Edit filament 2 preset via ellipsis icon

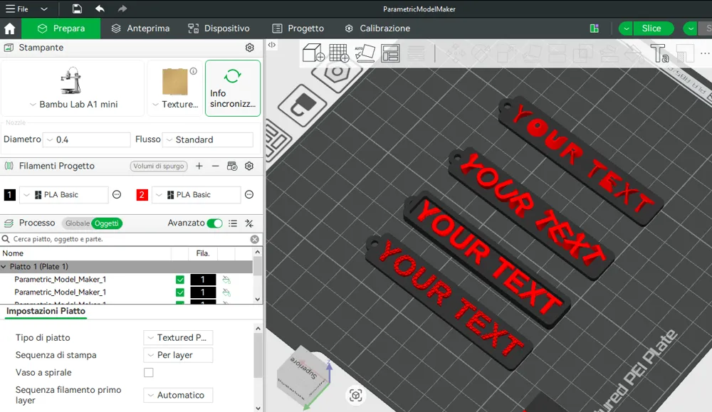[x=248, y=195]
